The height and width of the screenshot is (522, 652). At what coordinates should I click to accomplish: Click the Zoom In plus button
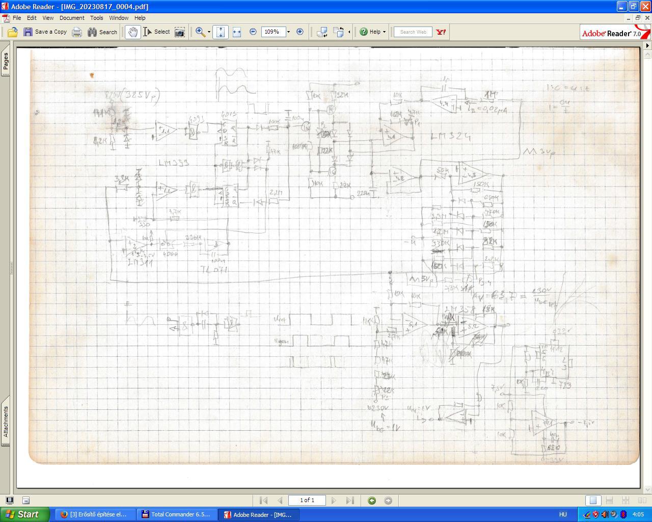coord(300,32)
